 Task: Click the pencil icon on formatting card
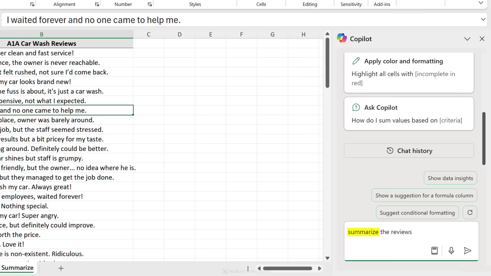[x=356, y=61]
